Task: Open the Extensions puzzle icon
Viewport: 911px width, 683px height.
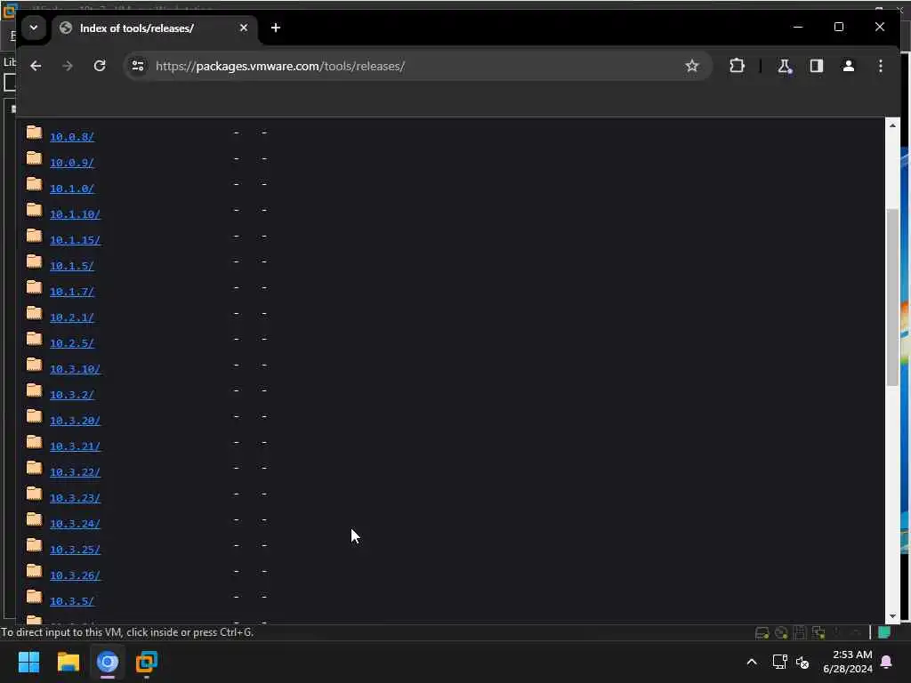Action: tap(737, 66)
